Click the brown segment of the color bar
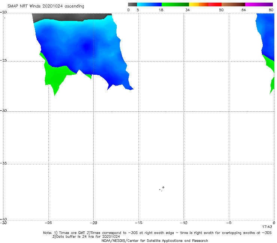This screenshot has height=243, width=277. [x=233, y=4]
